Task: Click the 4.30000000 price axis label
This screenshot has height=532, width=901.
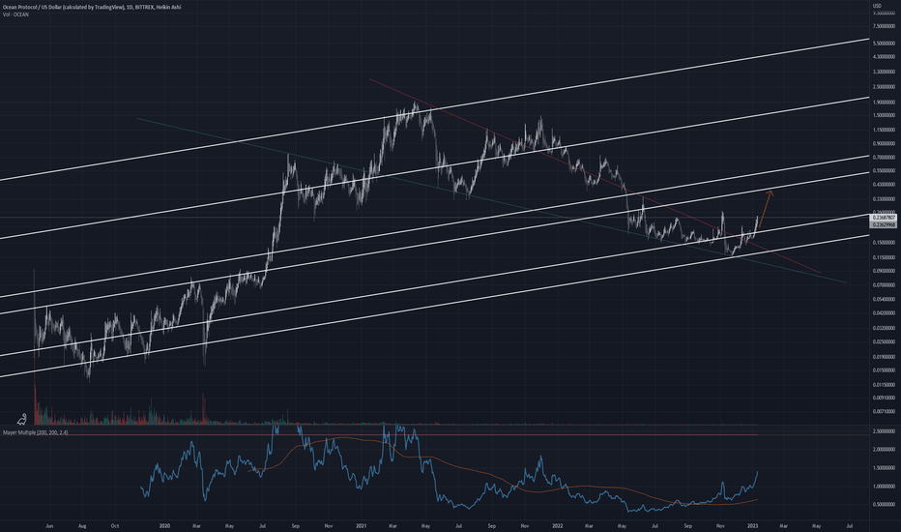Action: tap(884, 57)
